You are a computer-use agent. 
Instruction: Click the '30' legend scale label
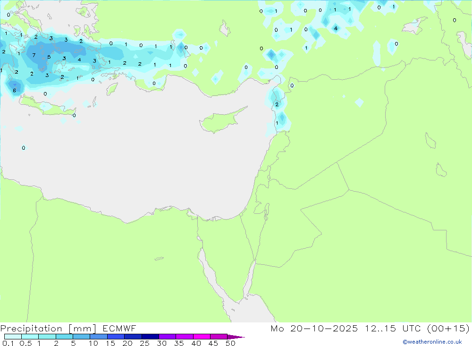click(x=161, y=343)
